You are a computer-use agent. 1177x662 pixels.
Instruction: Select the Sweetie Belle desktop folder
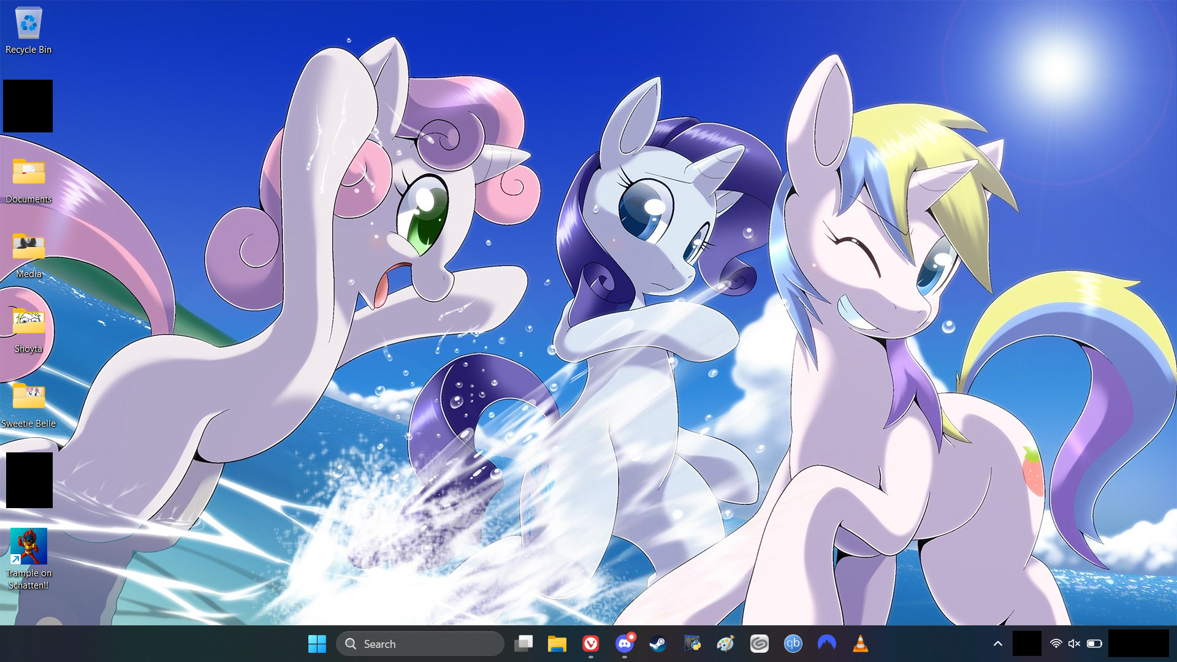pyautogui.click(x=28, y=404)
